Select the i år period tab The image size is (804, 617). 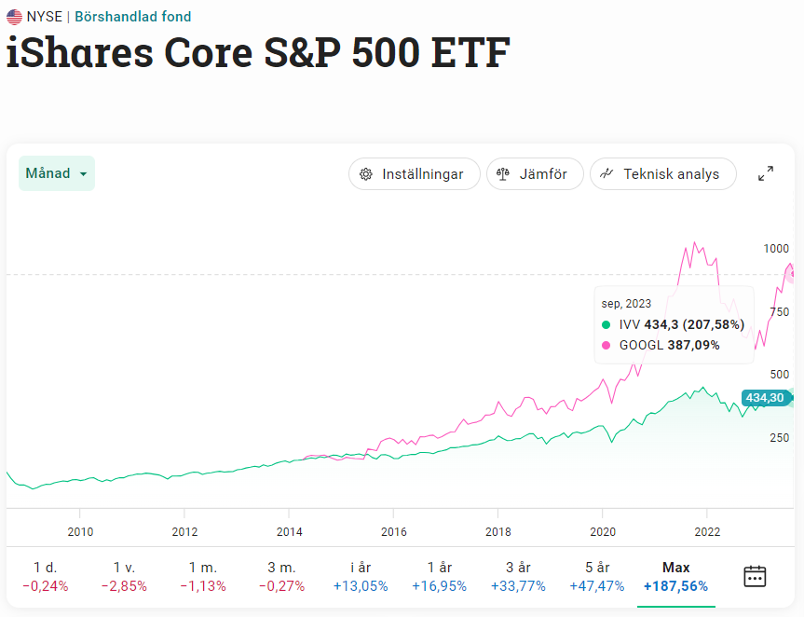361,576
